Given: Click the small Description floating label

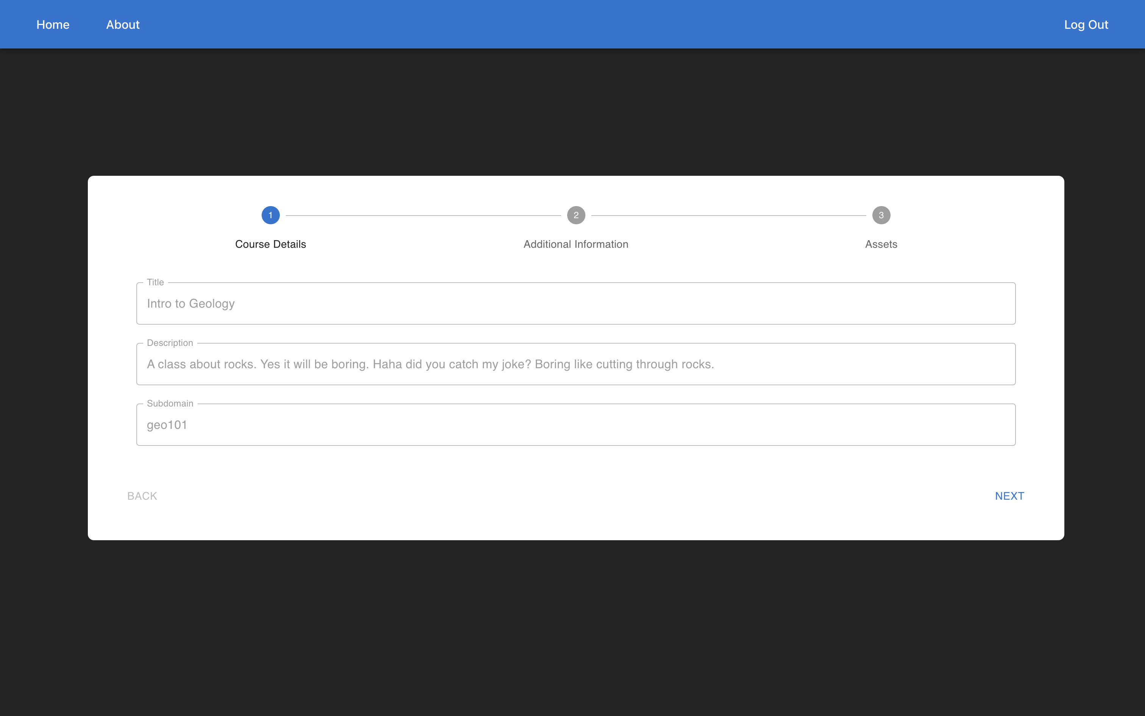Looking at the screenshot, I should click(x=170, y=343).
